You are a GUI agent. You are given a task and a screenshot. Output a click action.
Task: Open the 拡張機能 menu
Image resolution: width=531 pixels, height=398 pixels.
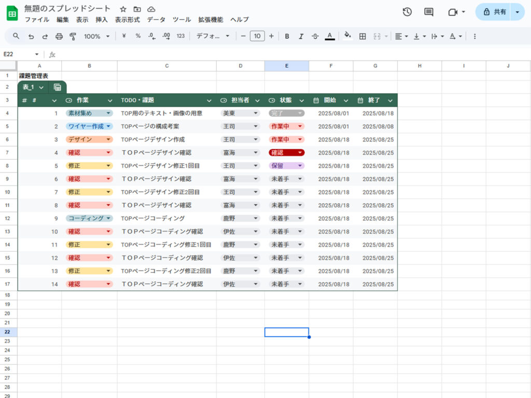211,20
